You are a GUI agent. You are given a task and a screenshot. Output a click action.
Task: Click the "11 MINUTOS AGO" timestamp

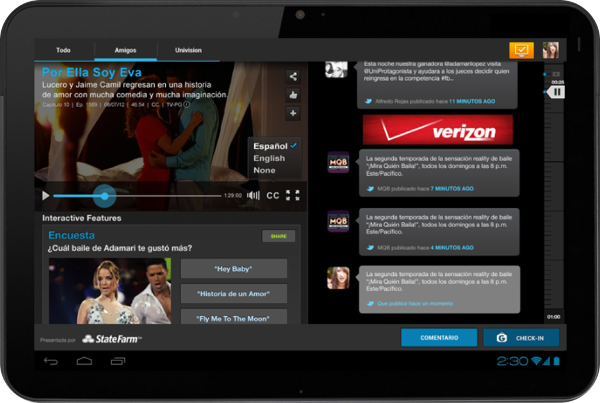click(472, 101)
